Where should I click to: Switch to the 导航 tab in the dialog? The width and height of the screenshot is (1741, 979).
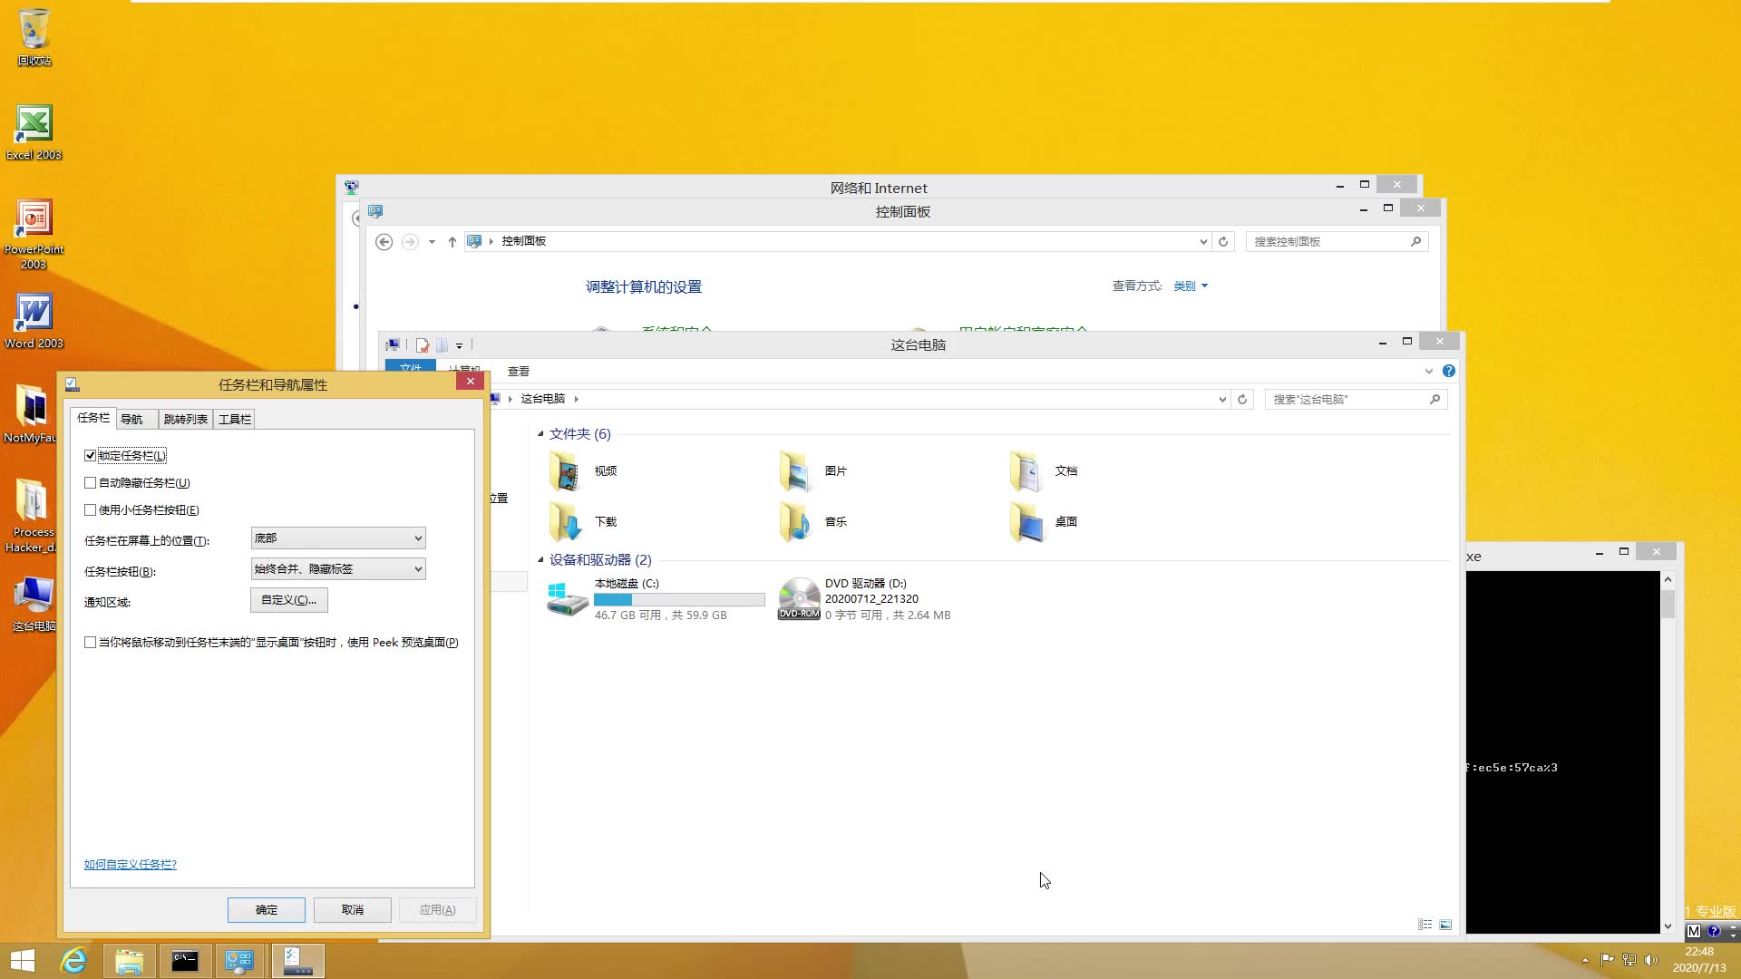coord(133,418)
